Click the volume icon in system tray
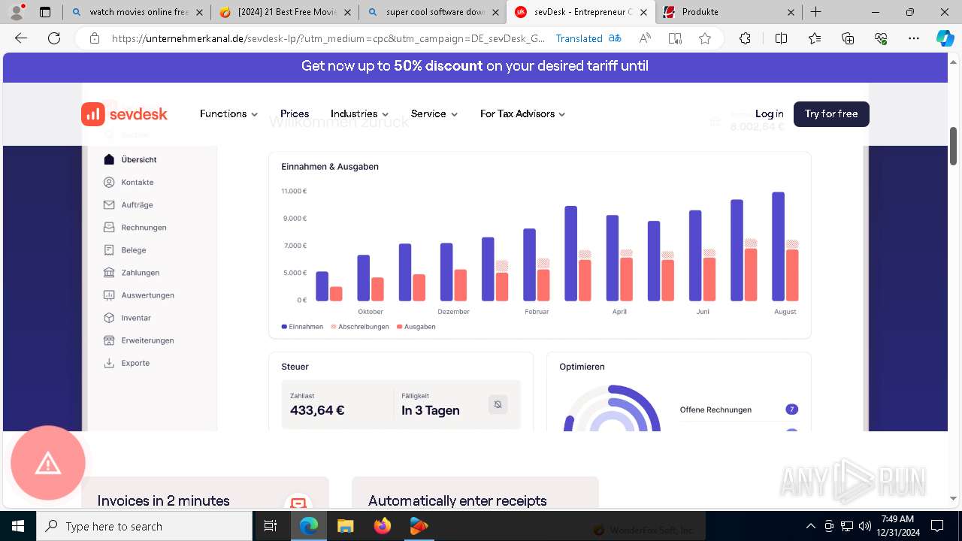Viewport: 962px width, 541px height. (x=865, y=526)
